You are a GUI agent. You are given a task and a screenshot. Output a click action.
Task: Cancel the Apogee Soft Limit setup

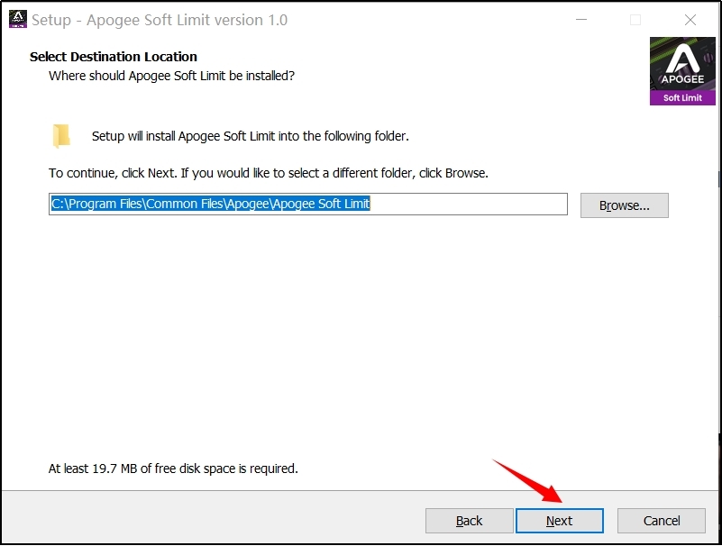pyautogui.click(x=661, y=521)
